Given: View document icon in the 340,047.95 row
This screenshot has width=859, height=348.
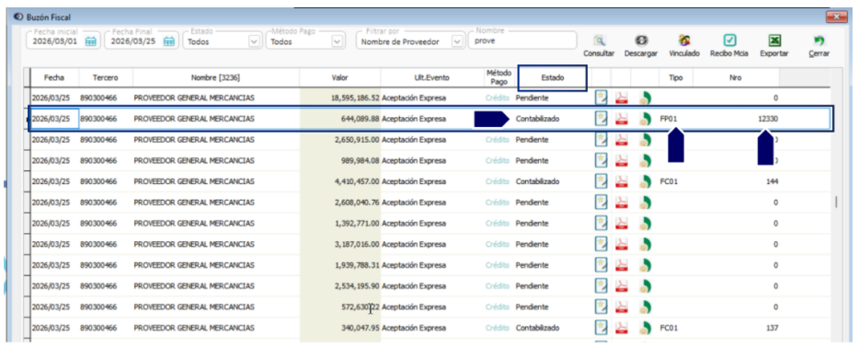Looking at the screenshot, I should pos(601,328).
